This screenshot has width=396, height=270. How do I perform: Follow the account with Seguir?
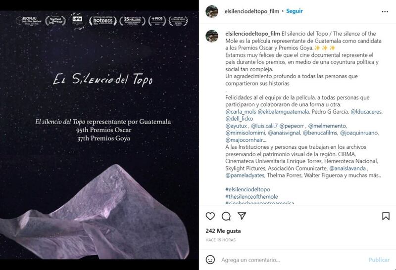click(x=294, y=11)
